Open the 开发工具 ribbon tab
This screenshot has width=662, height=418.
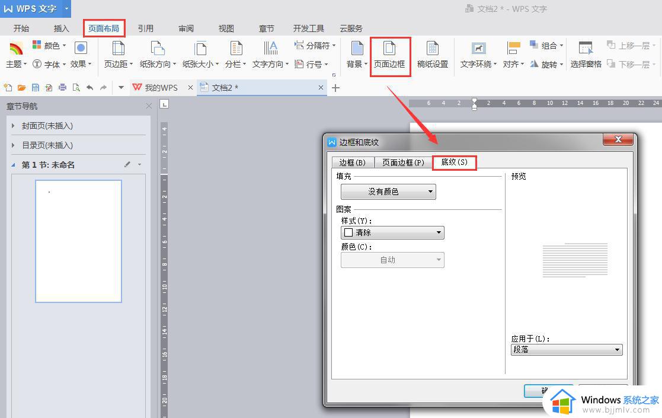pos(309,28)
